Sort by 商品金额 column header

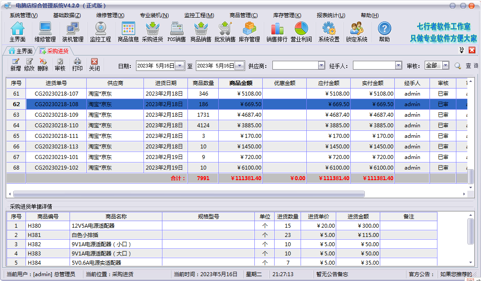point(241,83)
